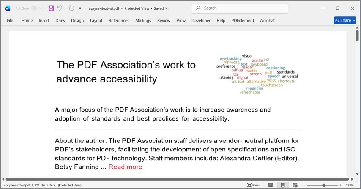Click the zoom in plus button

[x=341, y=185]
